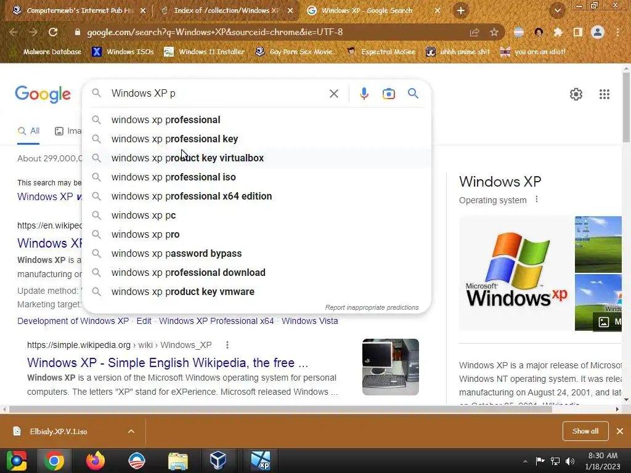
Task: Click 'Report inappropriate predictions'
Action: point(372,307)
